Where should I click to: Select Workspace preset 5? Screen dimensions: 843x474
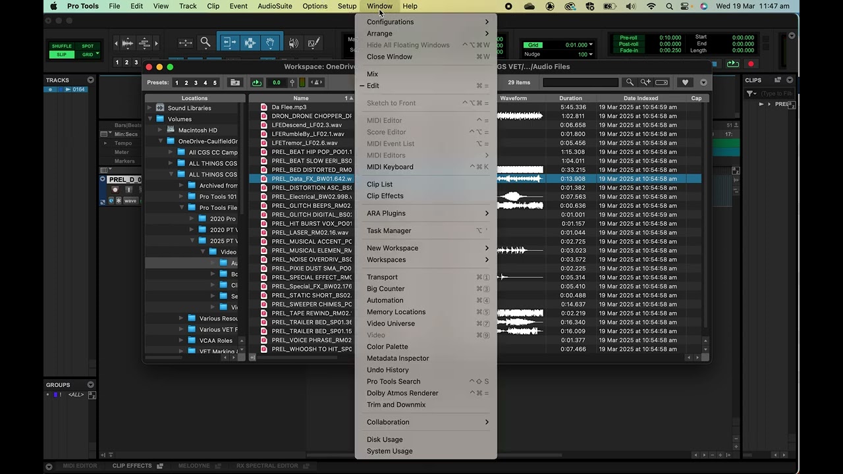[214, 83]
